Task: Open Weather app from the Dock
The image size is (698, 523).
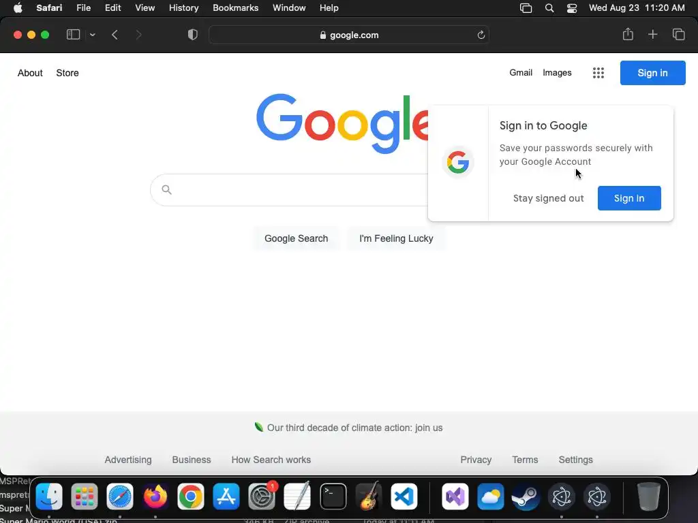Action: click(x=491, y=496)
